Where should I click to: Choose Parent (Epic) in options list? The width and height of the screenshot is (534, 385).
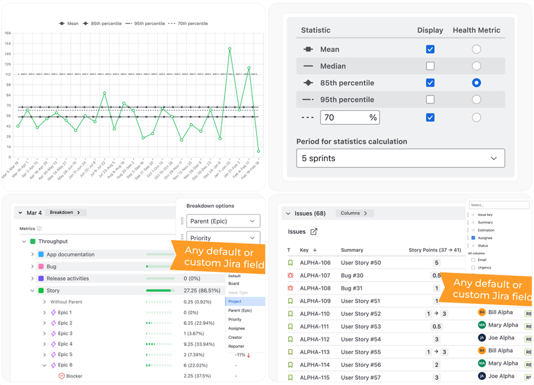(x=240, y=311)
